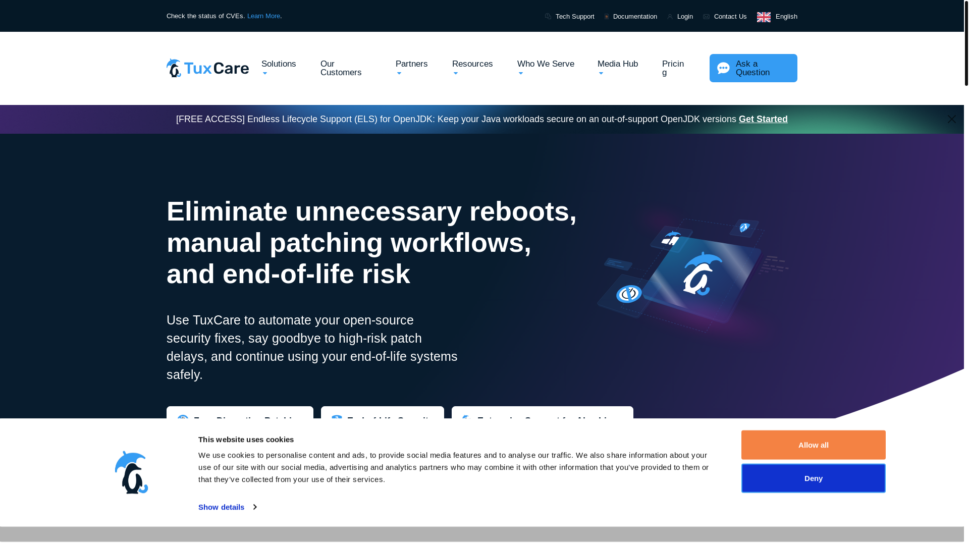
Task: Open the English language selector
Action: pos(777,17)
